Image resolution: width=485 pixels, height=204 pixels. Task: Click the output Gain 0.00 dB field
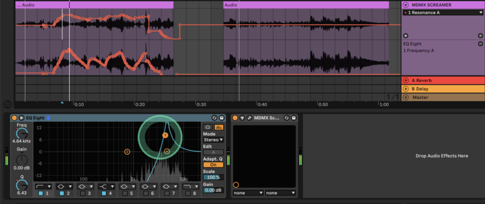tap(213, 190)
